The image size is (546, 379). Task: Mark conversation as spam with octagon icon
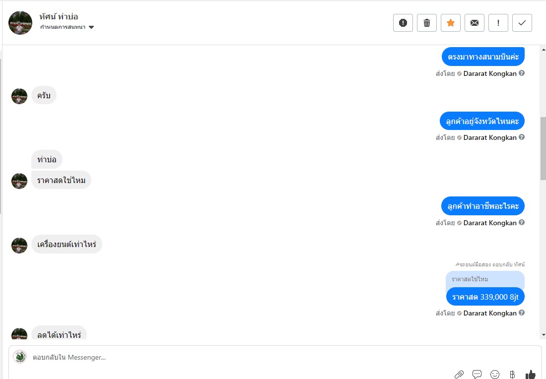tap(403, 23)
